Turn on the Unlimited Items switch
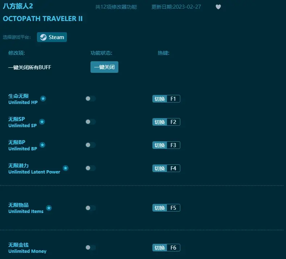 [91, 208]
